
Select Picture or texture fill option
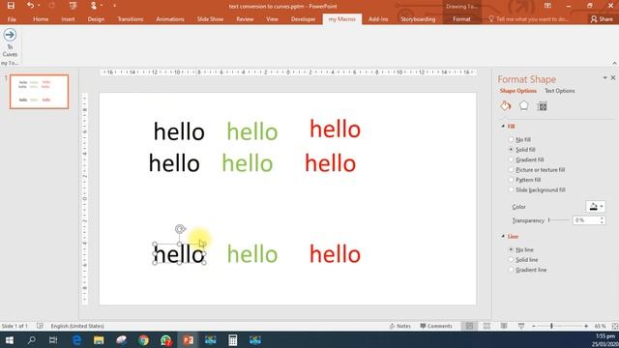[511, 170]
